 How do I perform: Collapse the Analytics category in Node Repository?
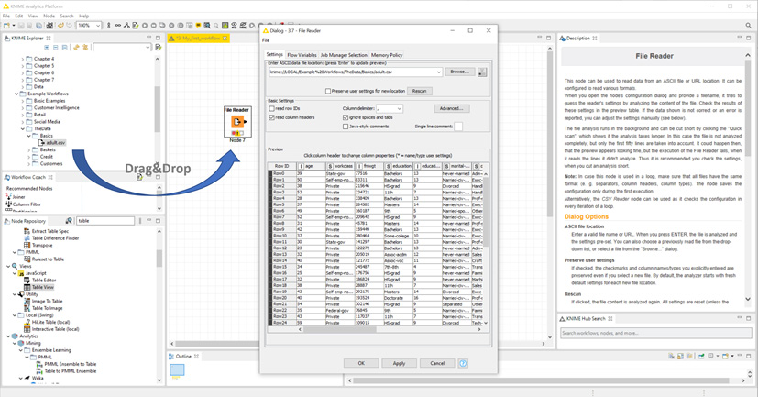click(8, 336)
